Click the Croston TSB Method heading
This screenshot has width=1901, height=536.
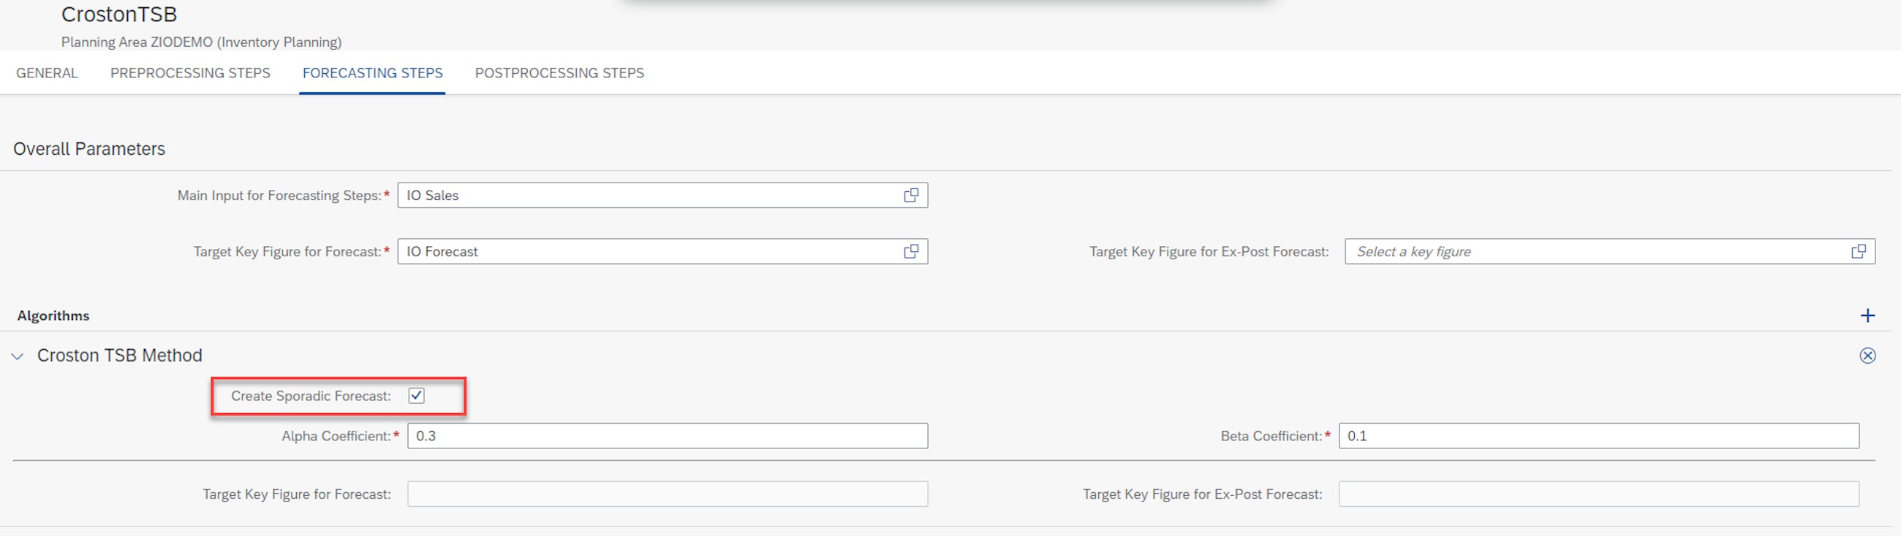click(x=120, y=356)
